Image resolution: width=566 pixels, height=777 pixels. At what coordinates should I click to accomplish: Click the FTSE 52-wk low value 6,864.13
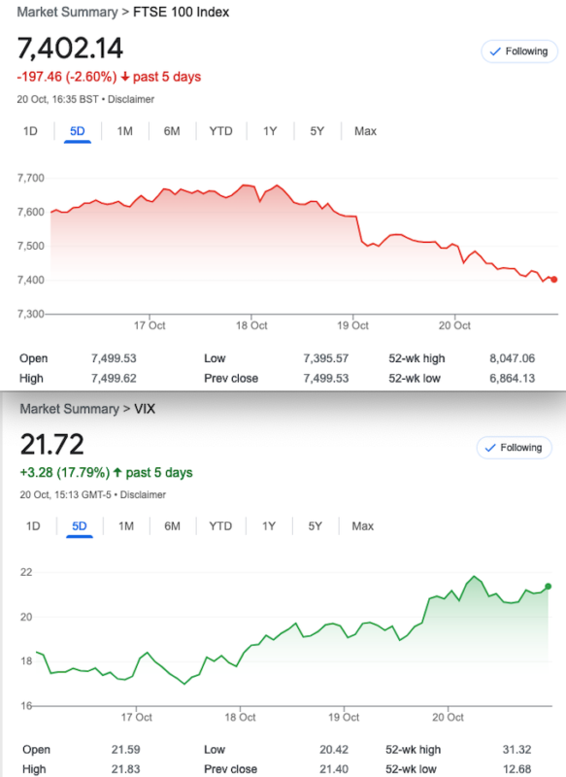tap(512, 378)
